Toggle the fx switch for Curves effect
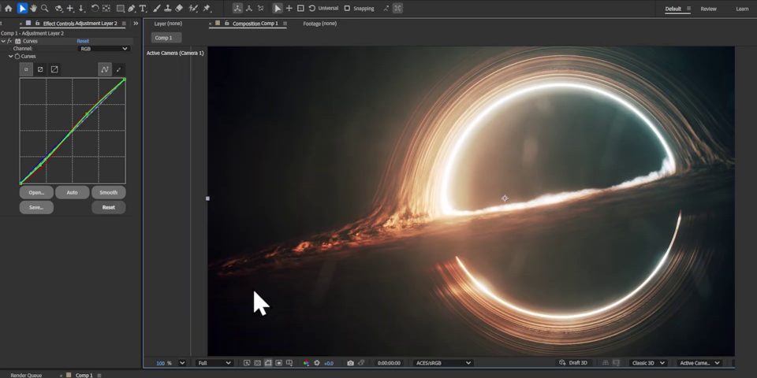 [x=9, y=41]
